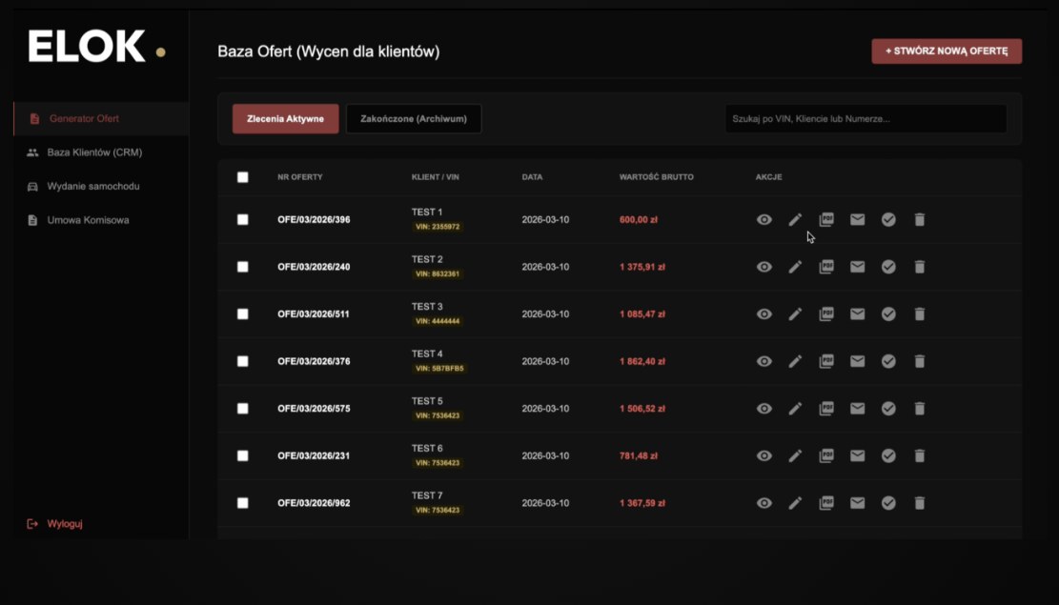Screen dimensions: 1059x605
Task: View offer OFE/03/2026/396 with eye icon
Action: coord(764,219)
